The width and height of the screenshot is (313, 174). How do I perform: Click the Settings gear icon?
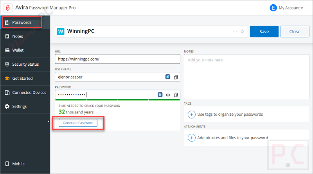(x=7, y=106)
